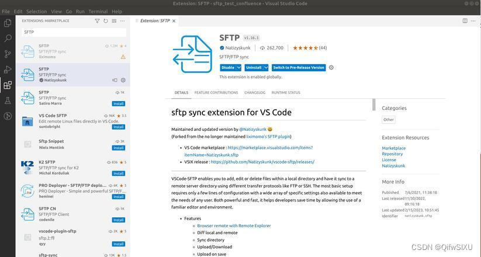The height and width of the screenshot is (257, 481).
Task: Close the Extension: SFTP tab
Action: (174, 21)
